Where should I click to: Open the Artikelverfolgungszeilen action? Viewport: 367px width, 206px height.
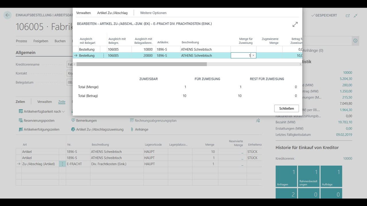tap(39, 129)
